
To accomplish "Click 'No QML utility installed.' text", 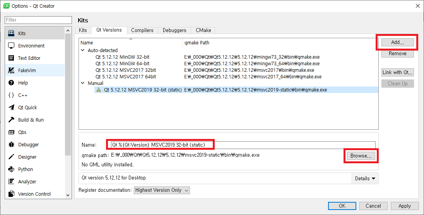I will [107, 164].
